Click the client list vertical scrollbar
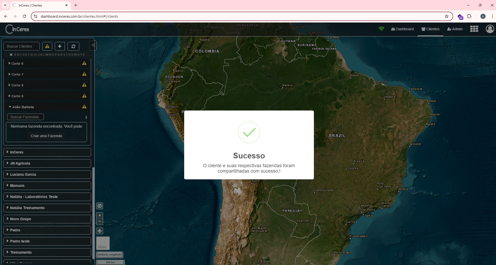Screen dimensions: 496x265 (x=93, y=213)
